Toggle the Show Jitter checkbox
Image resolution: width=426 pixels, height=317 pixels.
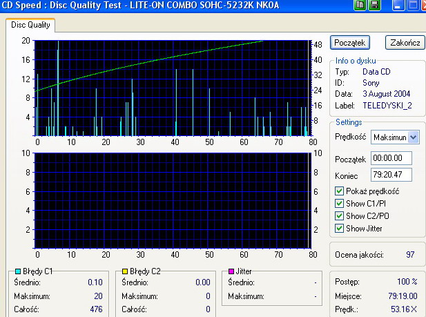pos(339,228)
